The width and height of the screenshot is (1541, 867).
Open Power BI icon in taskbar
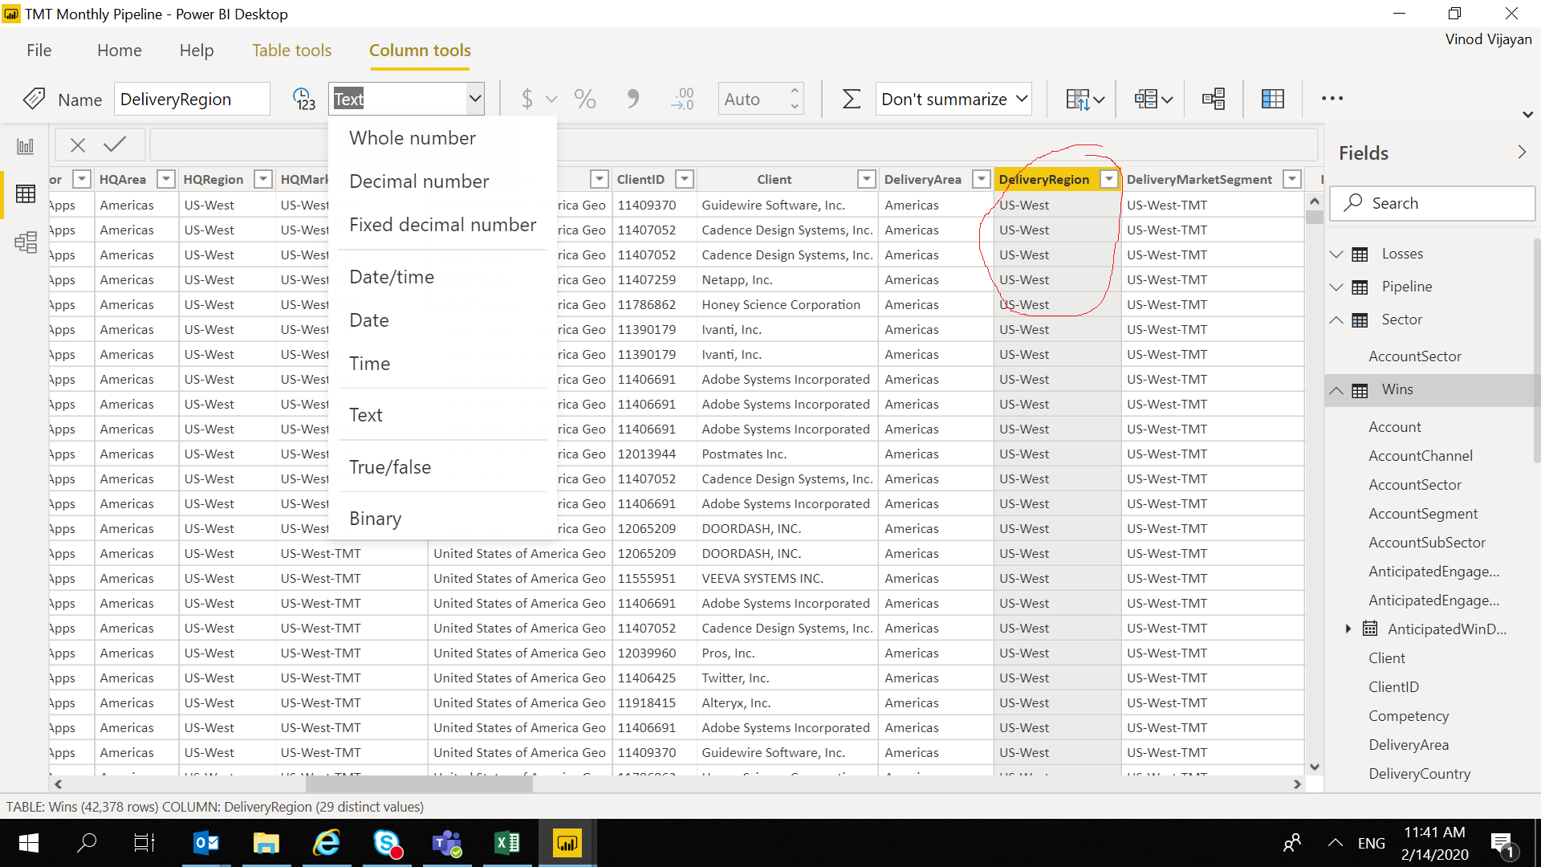(567, 843)
